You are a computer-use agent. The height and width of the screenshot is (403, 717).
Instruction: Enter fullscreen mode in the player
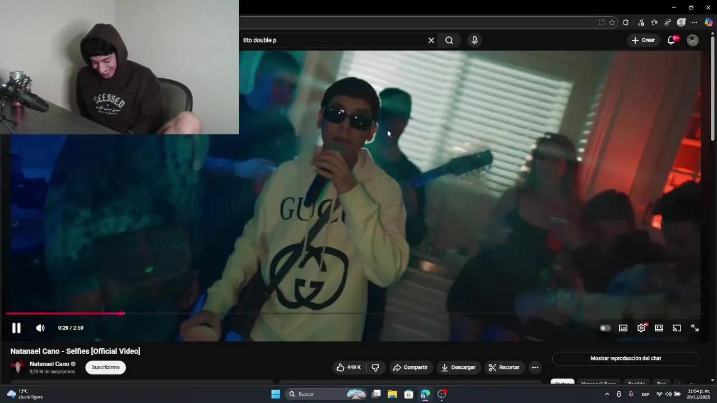(x=695, y=328)
